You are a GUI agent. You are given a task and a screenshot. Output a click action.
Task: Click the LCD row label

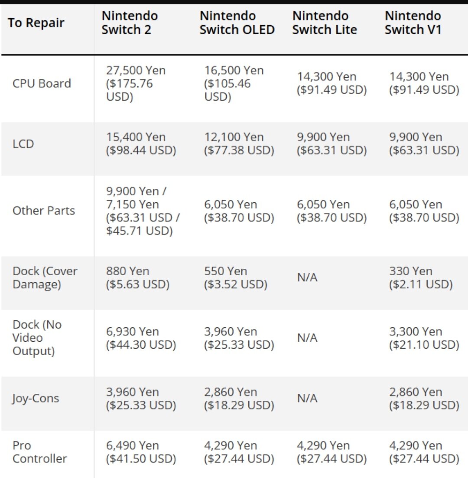(23, 144)
